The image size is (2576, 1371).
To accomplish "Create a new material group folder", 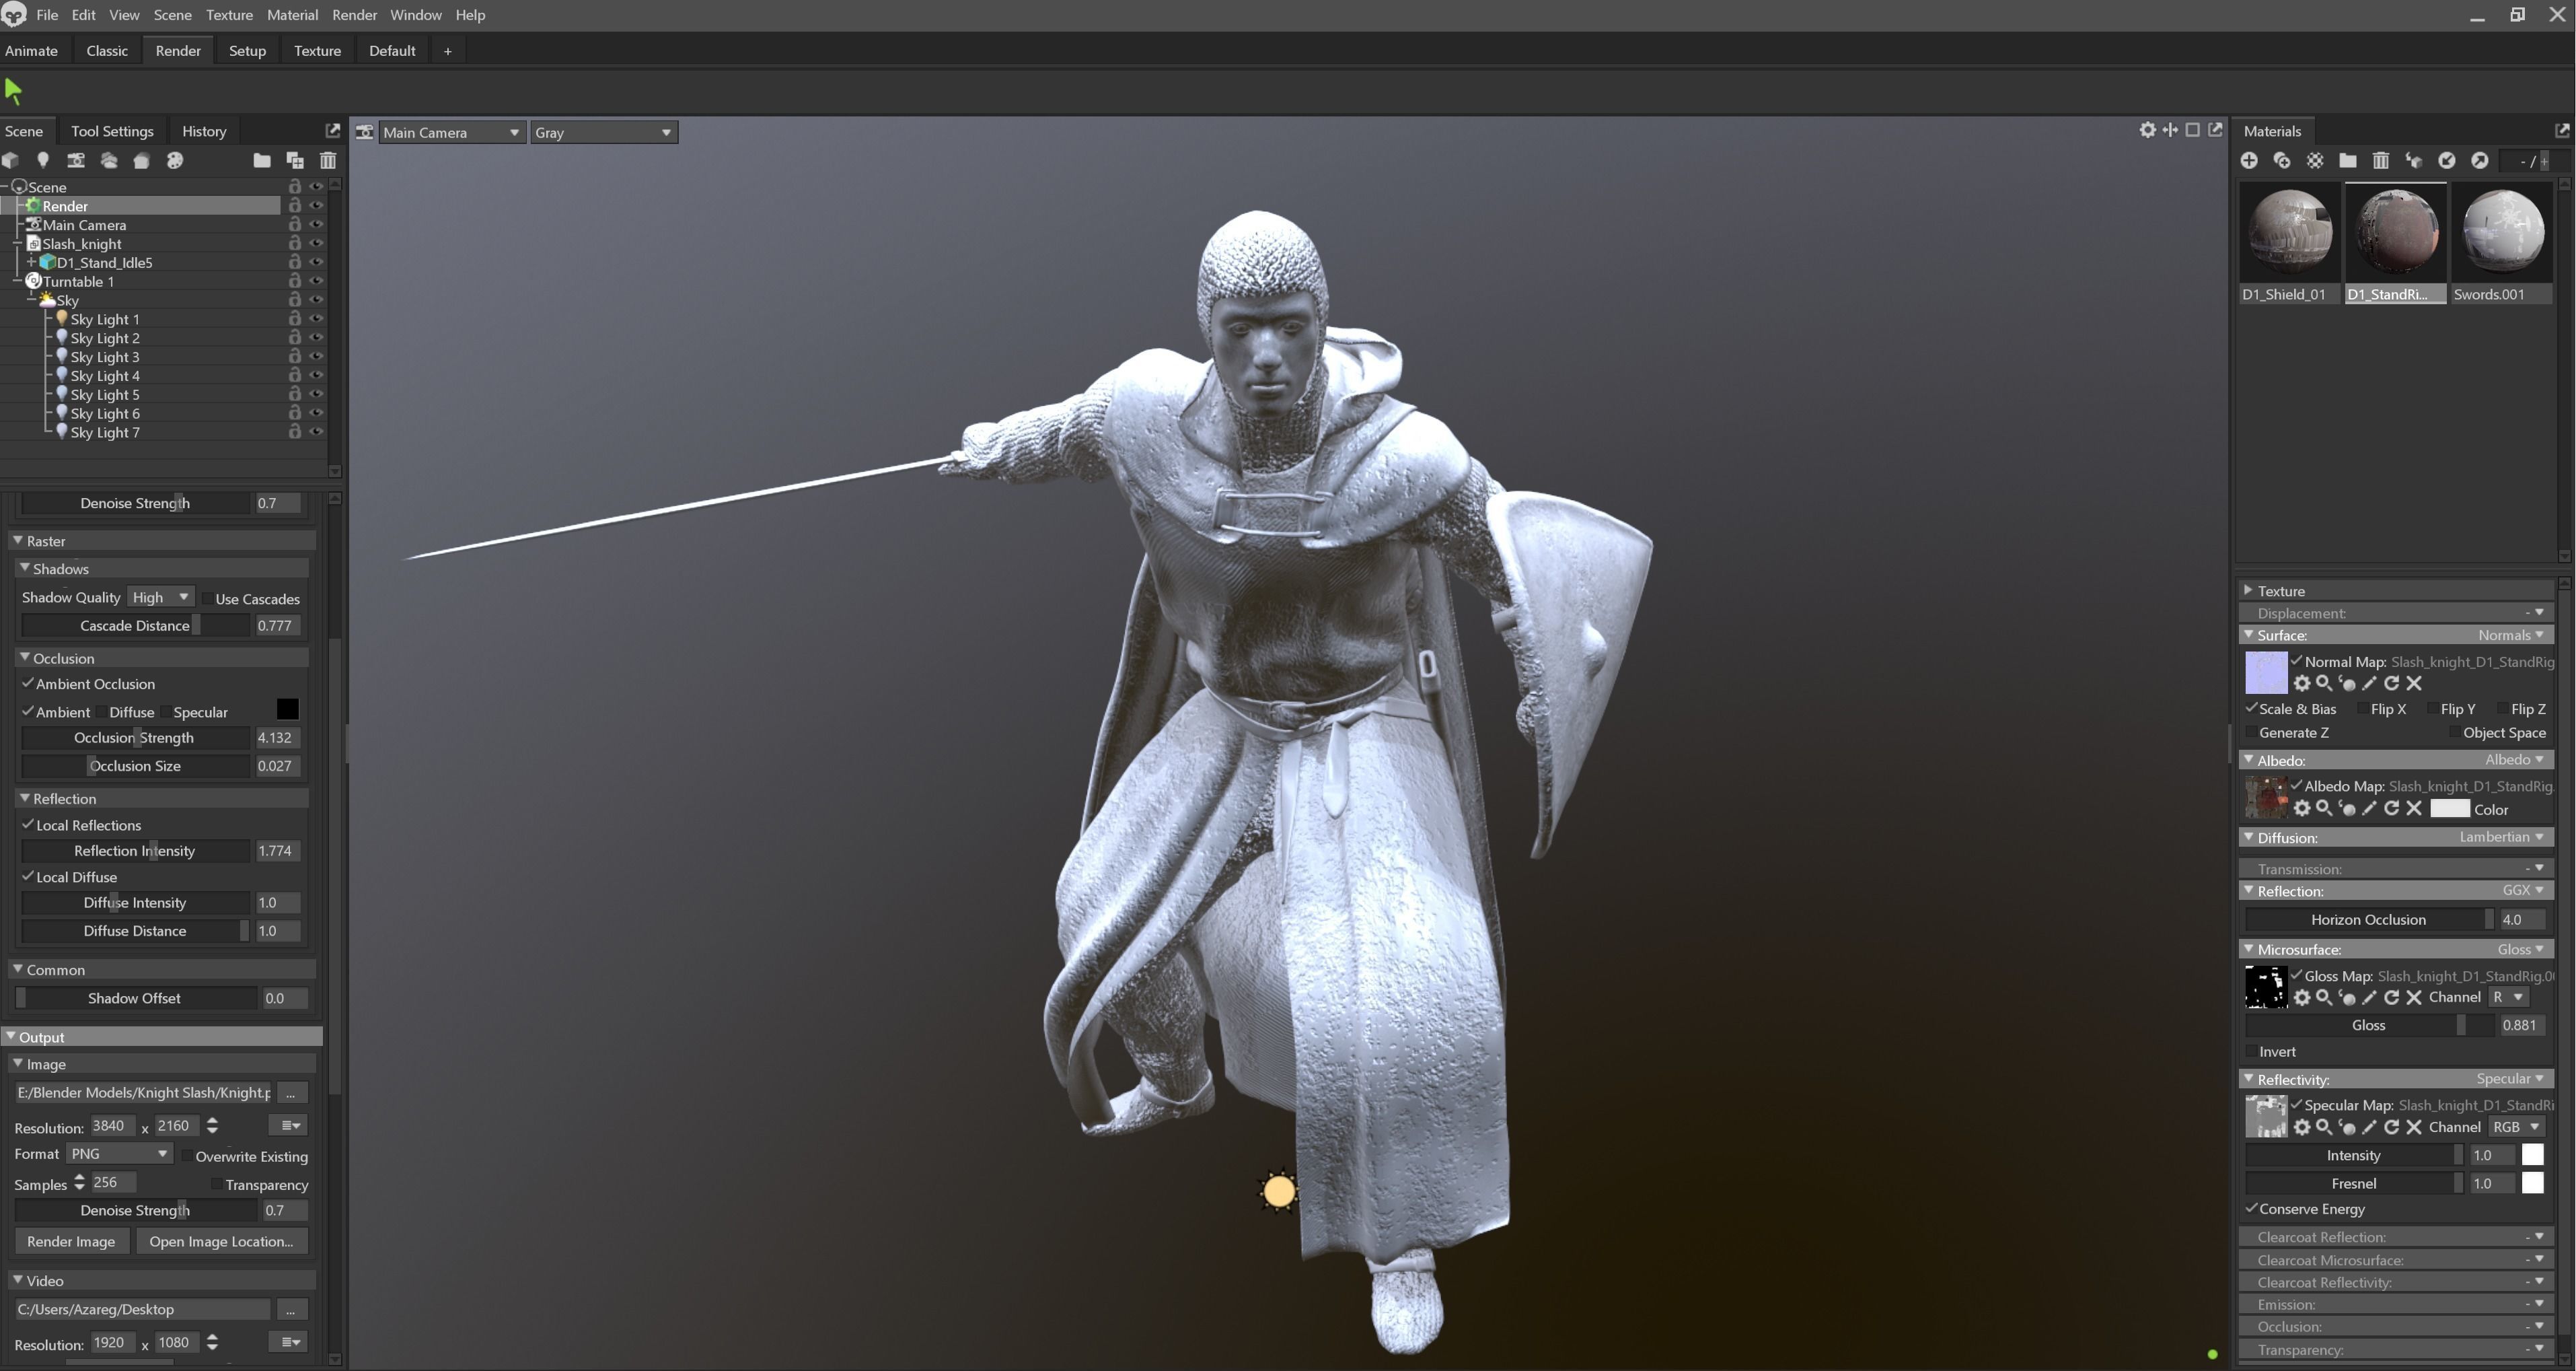I will tap(2348, 160).
